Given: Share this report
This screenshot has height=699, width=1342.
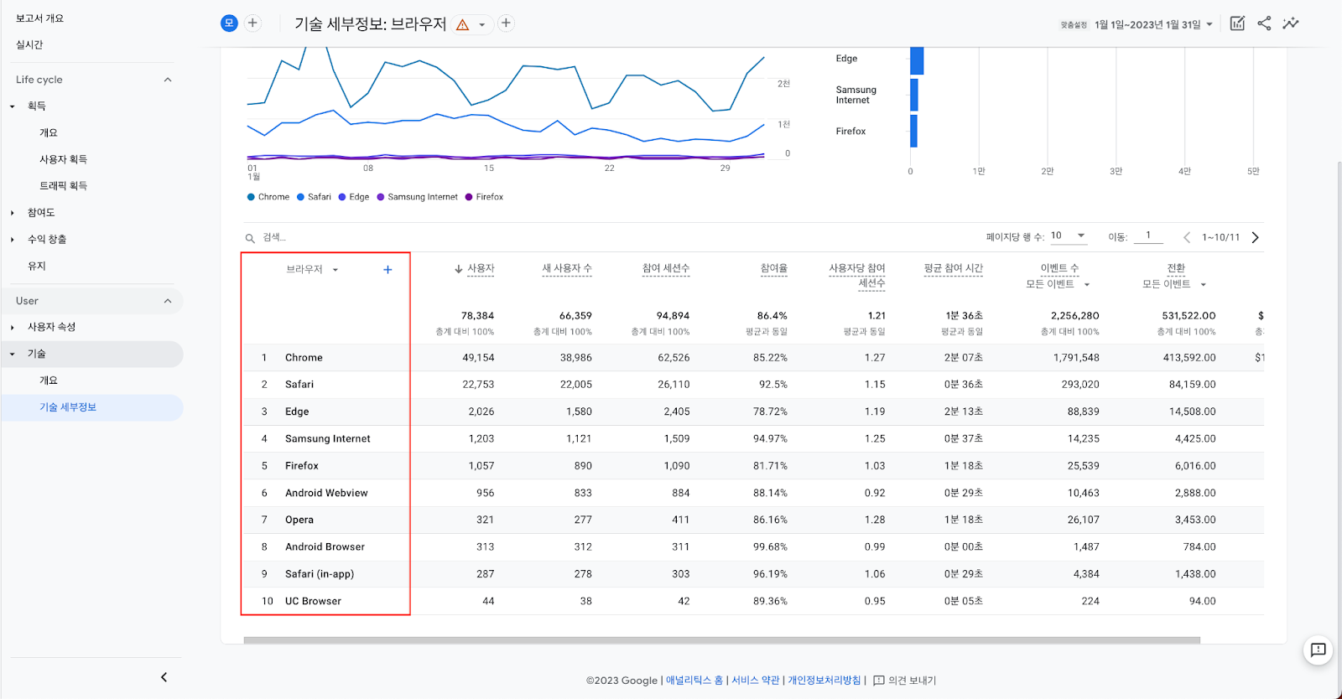Looking at the screenshot, I should coord(1264,23).
